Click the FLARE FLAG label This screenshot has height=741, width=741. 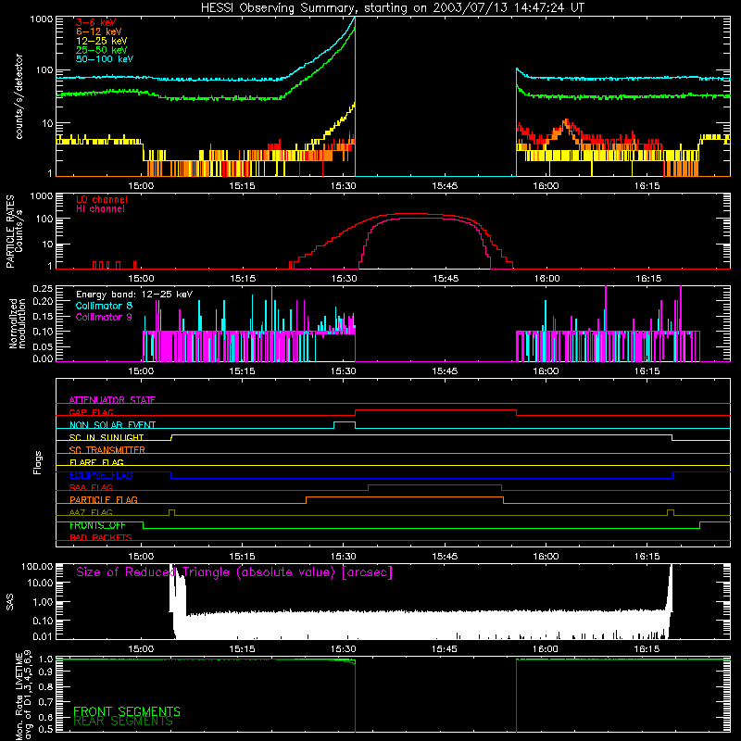(96, 462)
